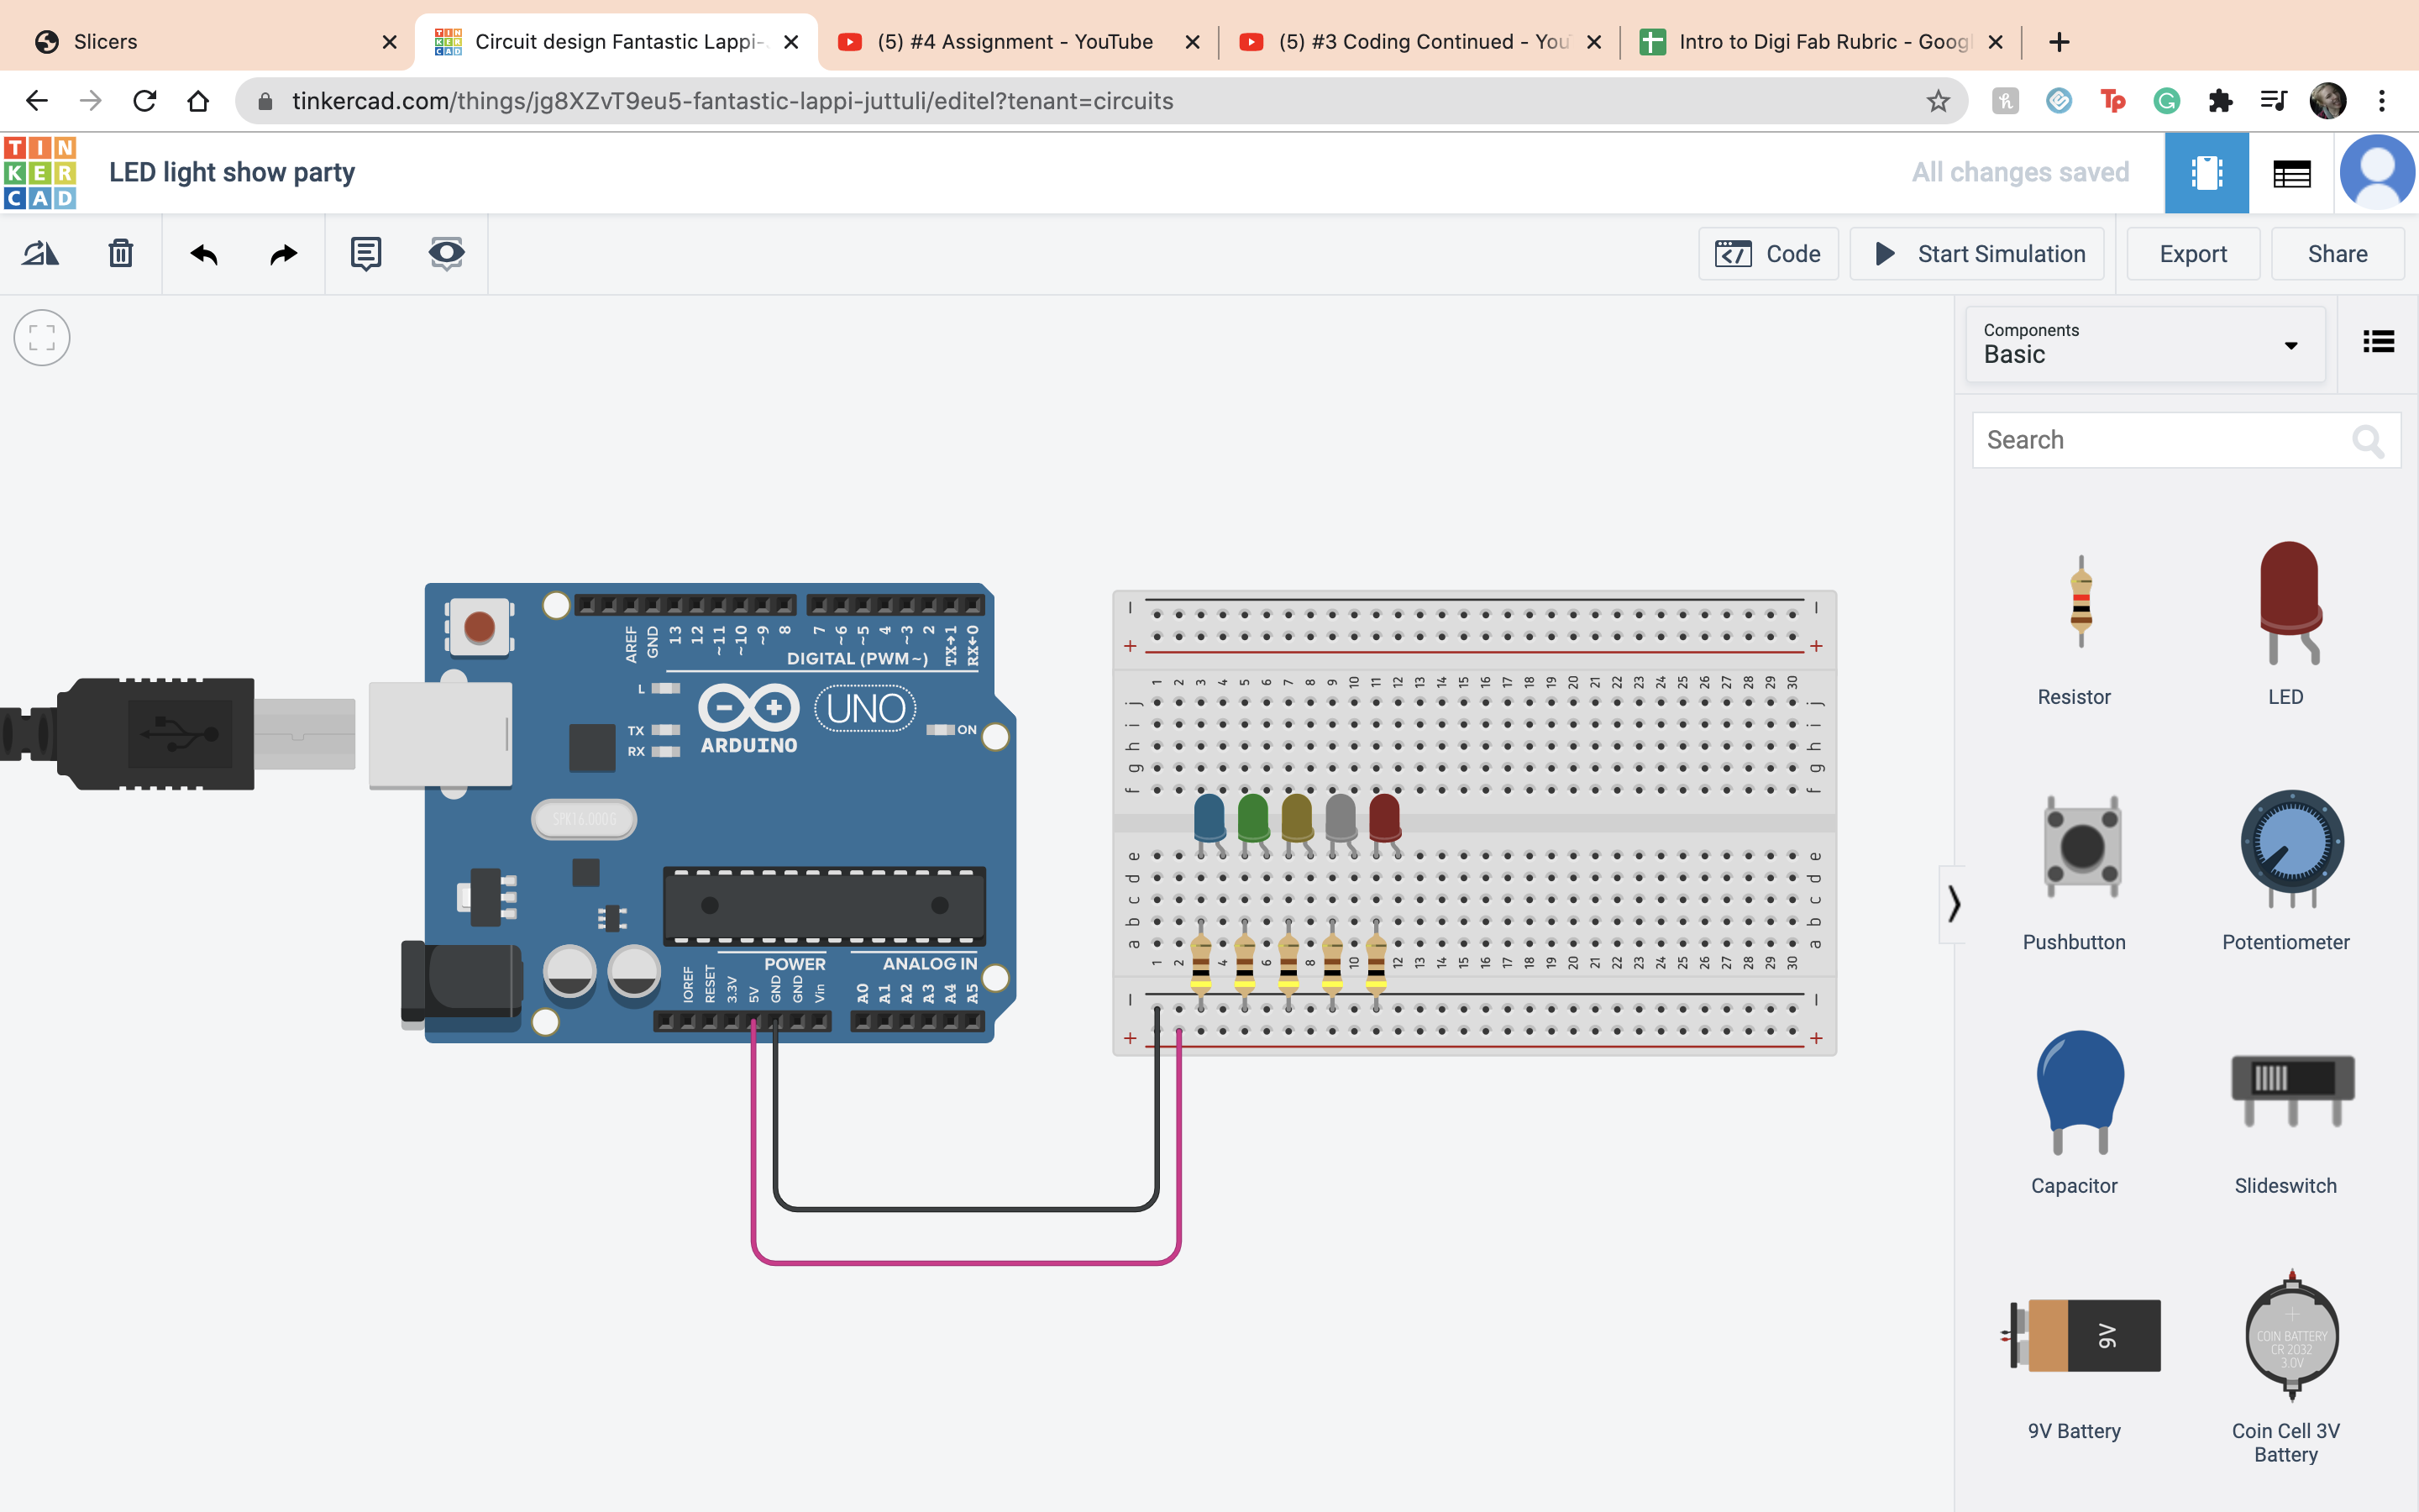2419x1512 pixels.
Task: Go to browser home page
Action: point(198,101)
